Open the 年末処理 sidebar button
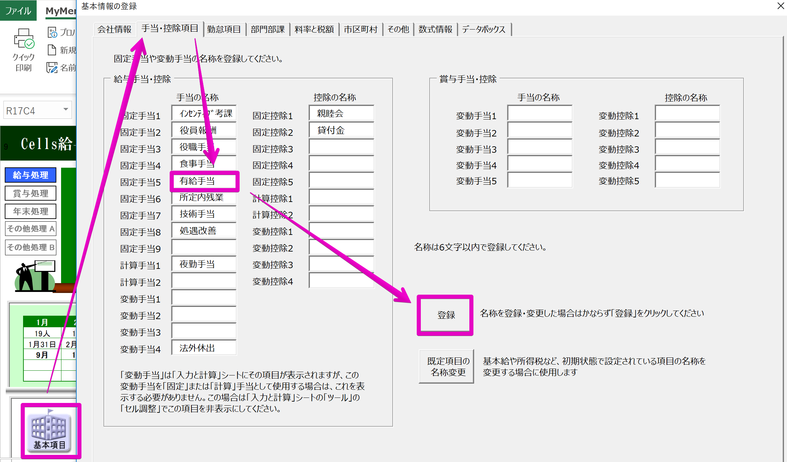Screen dimensions: 787x462 coord(31,211)
